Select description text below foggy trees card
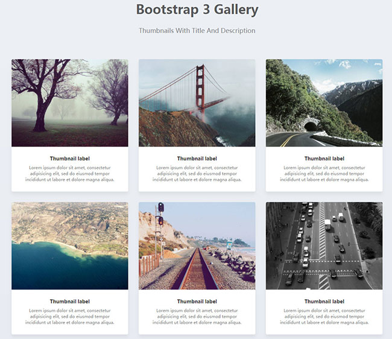The image size is (392, 339). [x=69, y=173]
